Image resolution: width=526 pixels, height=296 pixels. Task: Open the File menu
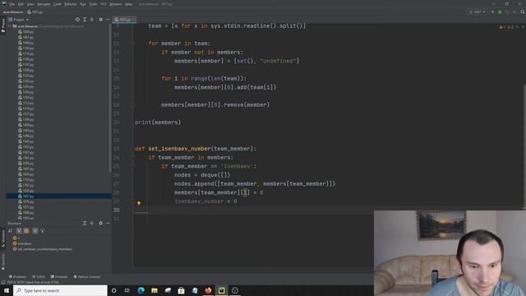[12, 4]
